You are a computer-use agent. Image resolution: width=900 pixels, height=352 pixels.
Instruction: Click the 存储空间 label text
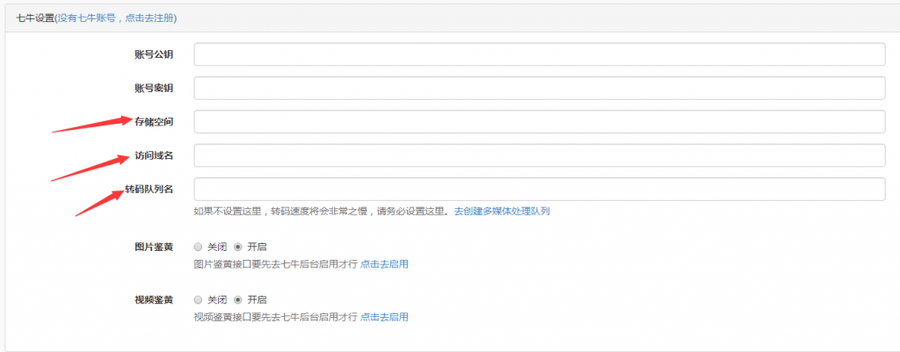(154, 121)
